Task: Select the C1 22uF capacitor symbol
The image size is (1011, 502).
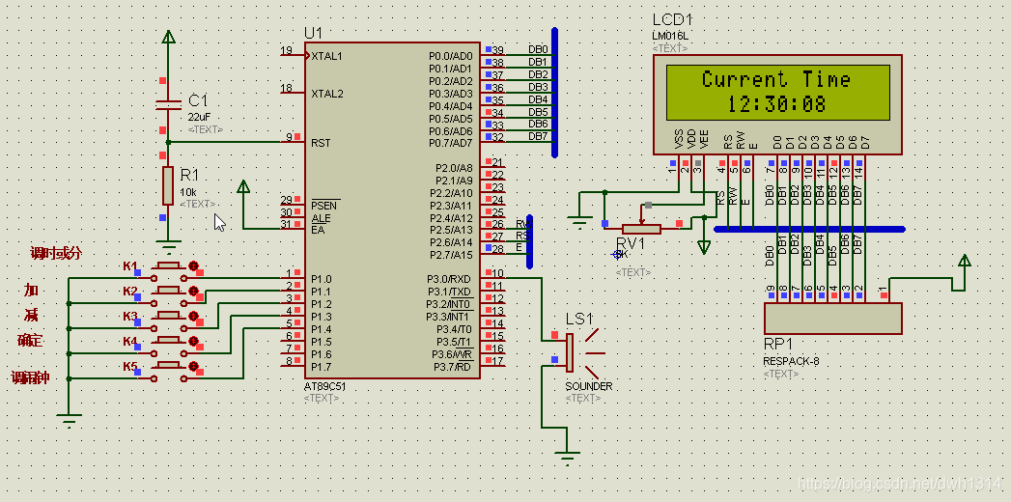Action: (168, 105)
